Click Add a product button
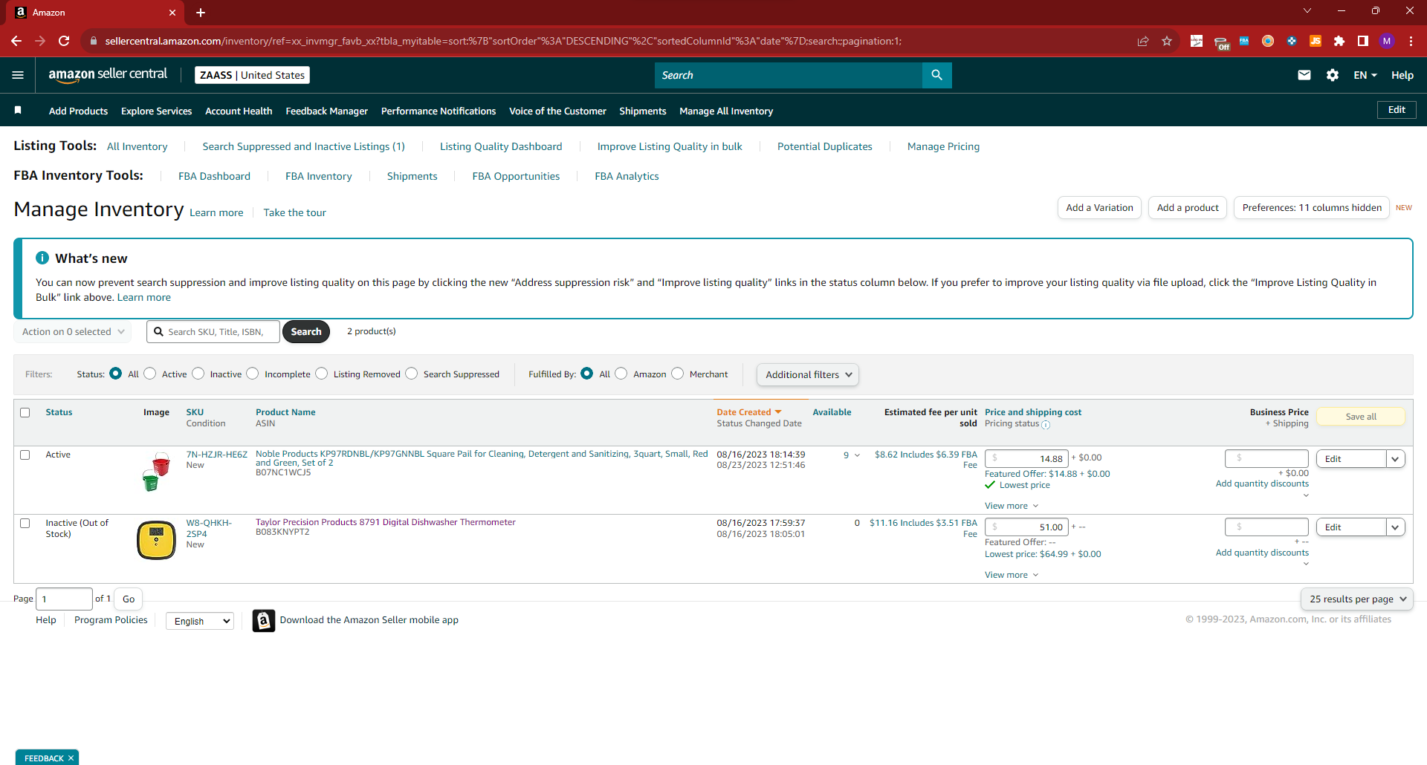The width and height of the screenshot is (1427, 765). tap(1188, 208)
